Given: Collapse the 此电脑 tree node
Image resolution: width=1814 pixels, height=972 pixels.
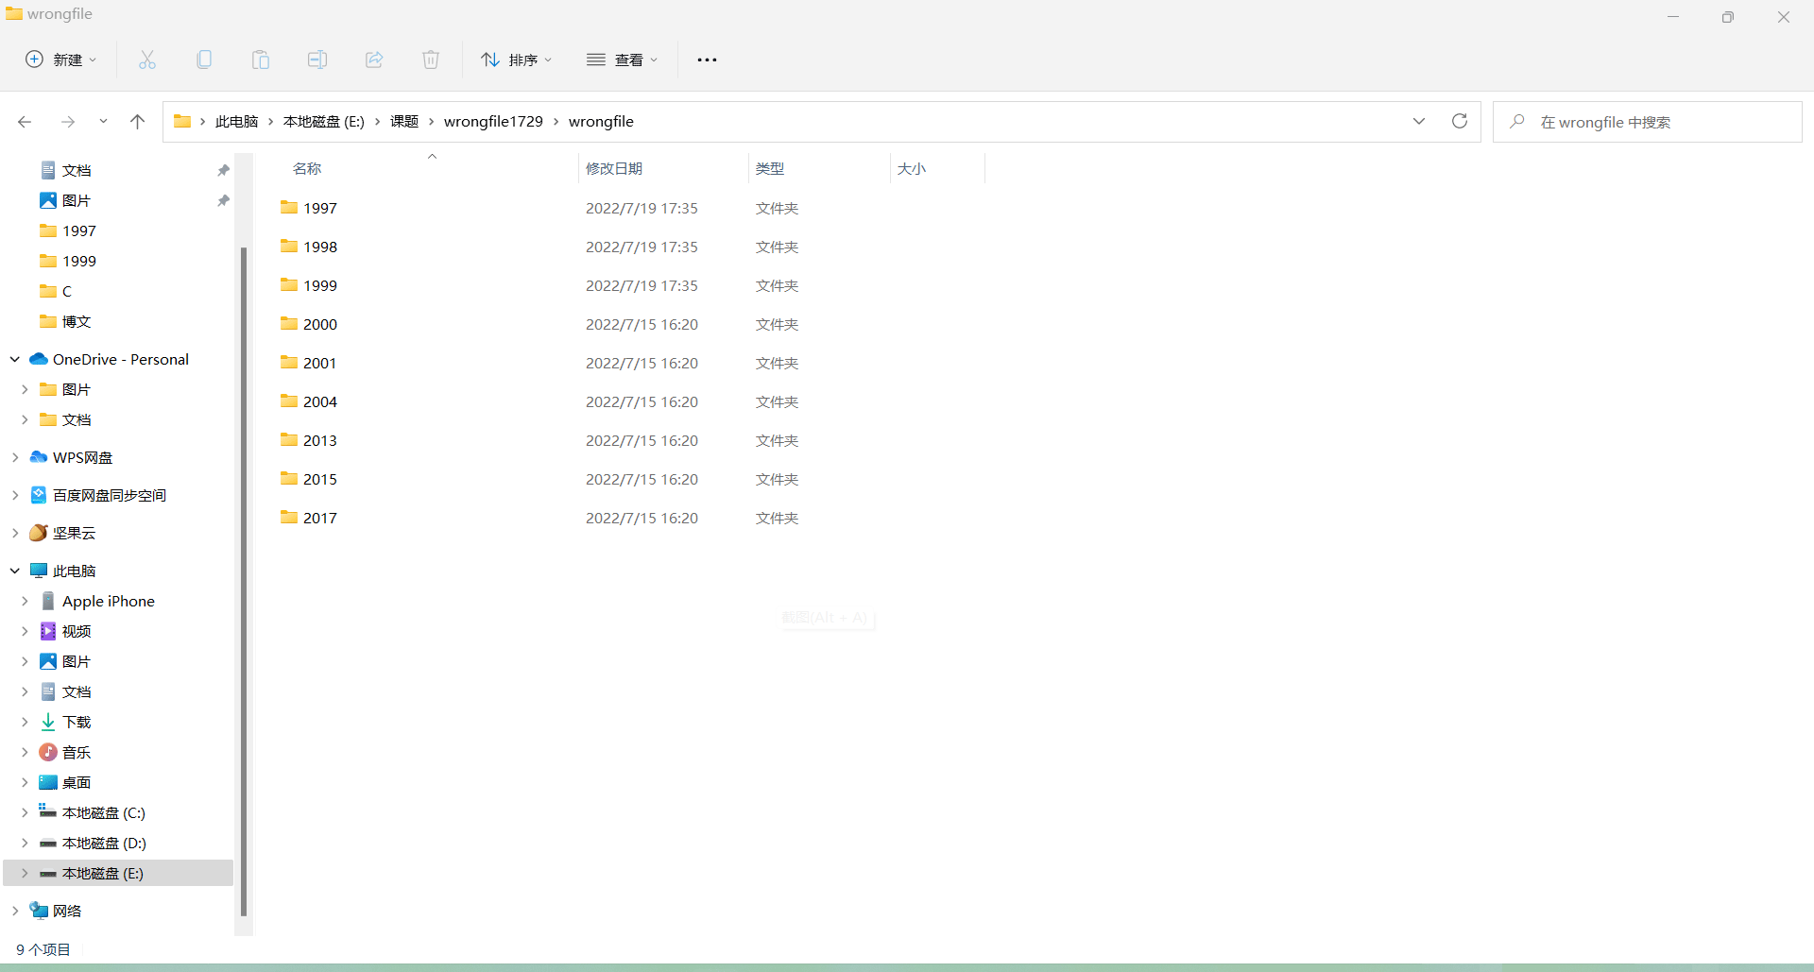Looking at the screenshot, I should click(15, 571).
